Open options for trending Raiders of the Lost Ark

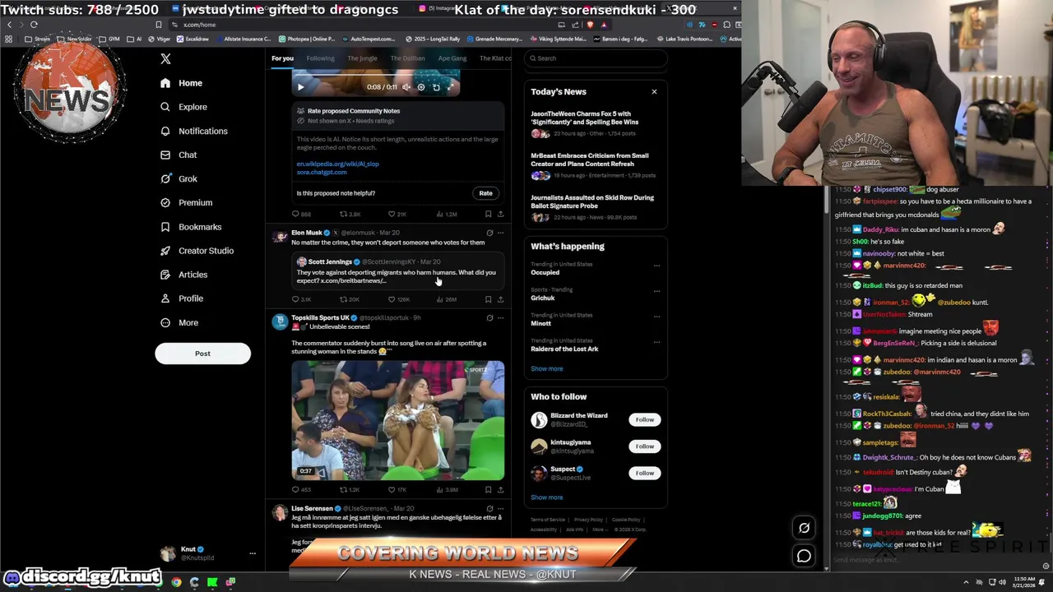click(x=656, y=341)
